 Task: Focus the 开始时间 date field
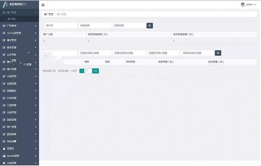95,25
